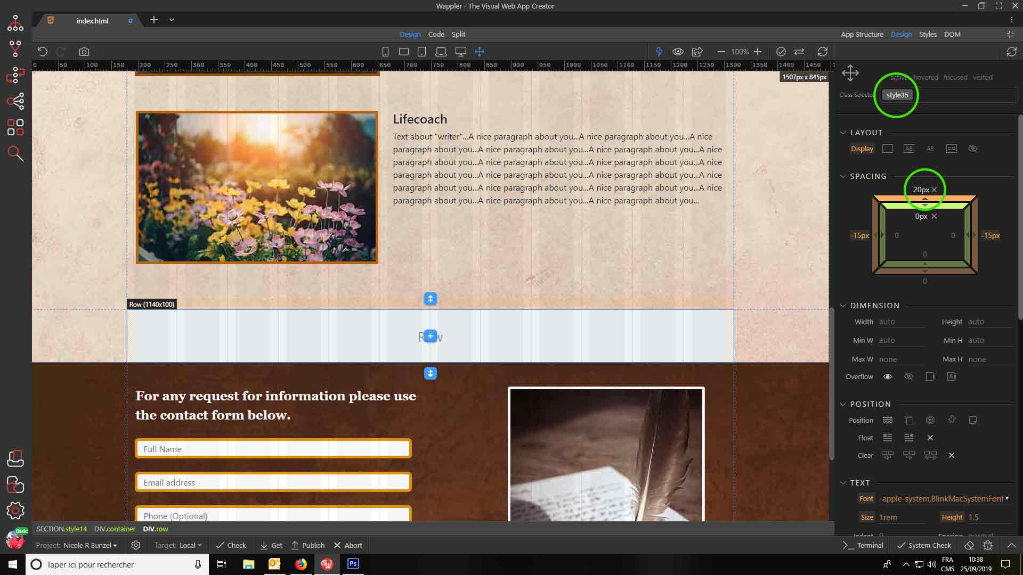Collapse the TEXT section

[x=843, y=483]
